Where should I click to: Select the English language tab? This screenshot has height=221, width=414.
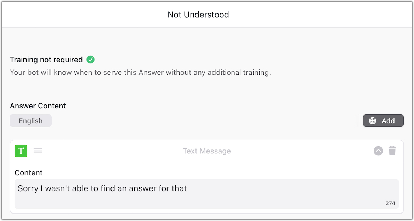point(31,121)
